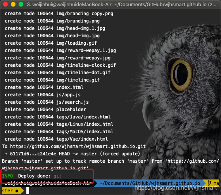
Task: Click the blue prompt path segment ~/Documents/GitHub/wjhsmart.github.io
Action: tap(150, 183)
